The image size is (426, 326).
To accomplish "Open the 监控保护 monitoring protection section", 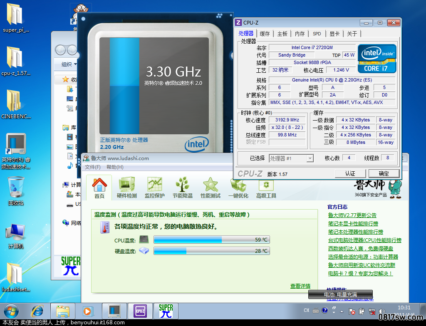I will click(155, 188).
